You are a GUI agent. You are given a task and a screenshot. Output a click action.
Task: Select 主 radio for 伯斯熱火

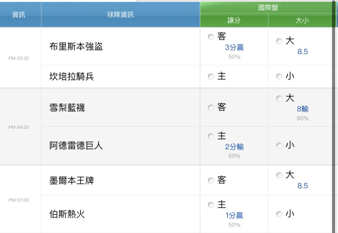click(211, 205)
